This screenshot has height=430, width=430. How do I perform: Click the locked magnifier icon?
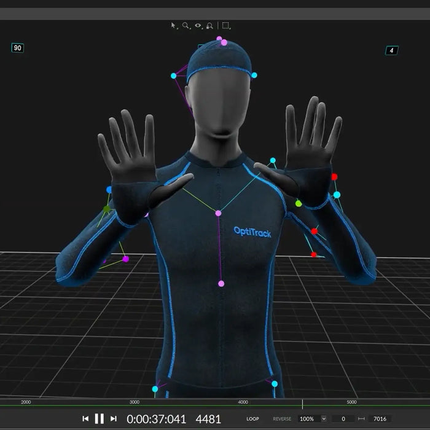(x=209, y=26)
